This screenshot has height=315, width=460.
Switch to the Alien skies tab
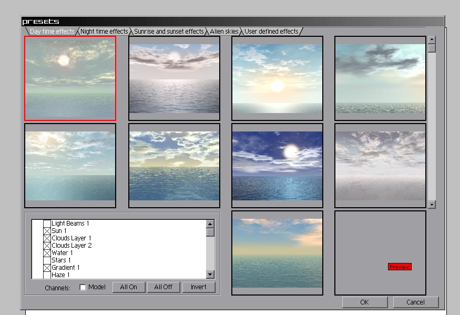(224, 32)
